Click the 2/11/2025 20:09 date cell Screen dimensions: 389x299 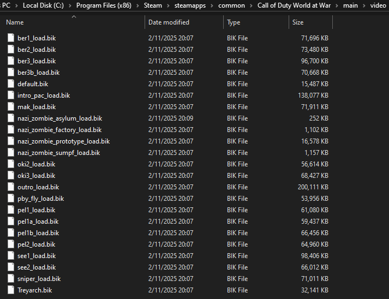tap(171, 118)
